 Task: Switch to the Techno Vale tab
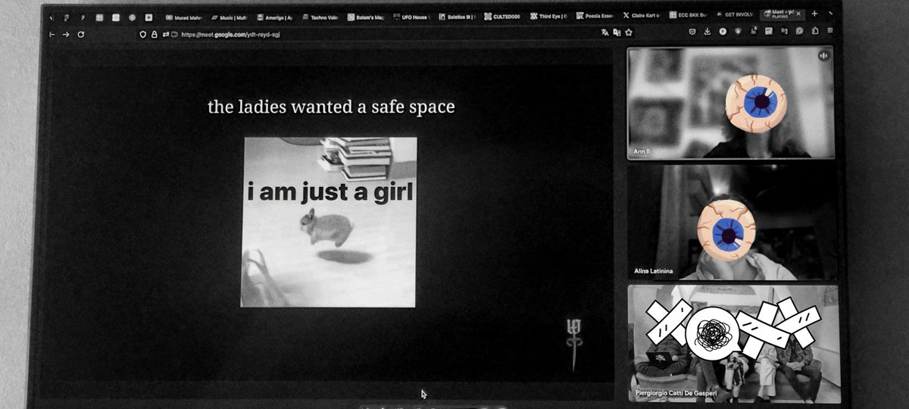pos(320,17)
